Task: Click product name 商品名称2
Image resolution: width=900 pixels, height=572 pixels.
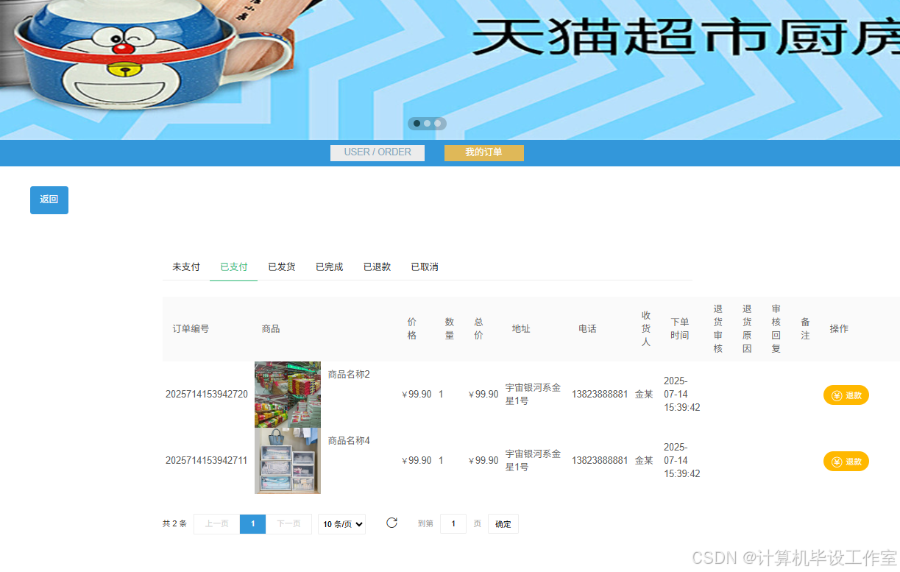Action: point(349,375)
